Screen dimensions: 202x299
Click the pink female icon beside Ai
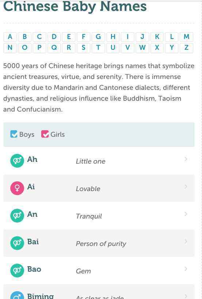pyautogui.click(x=17, y=188)
